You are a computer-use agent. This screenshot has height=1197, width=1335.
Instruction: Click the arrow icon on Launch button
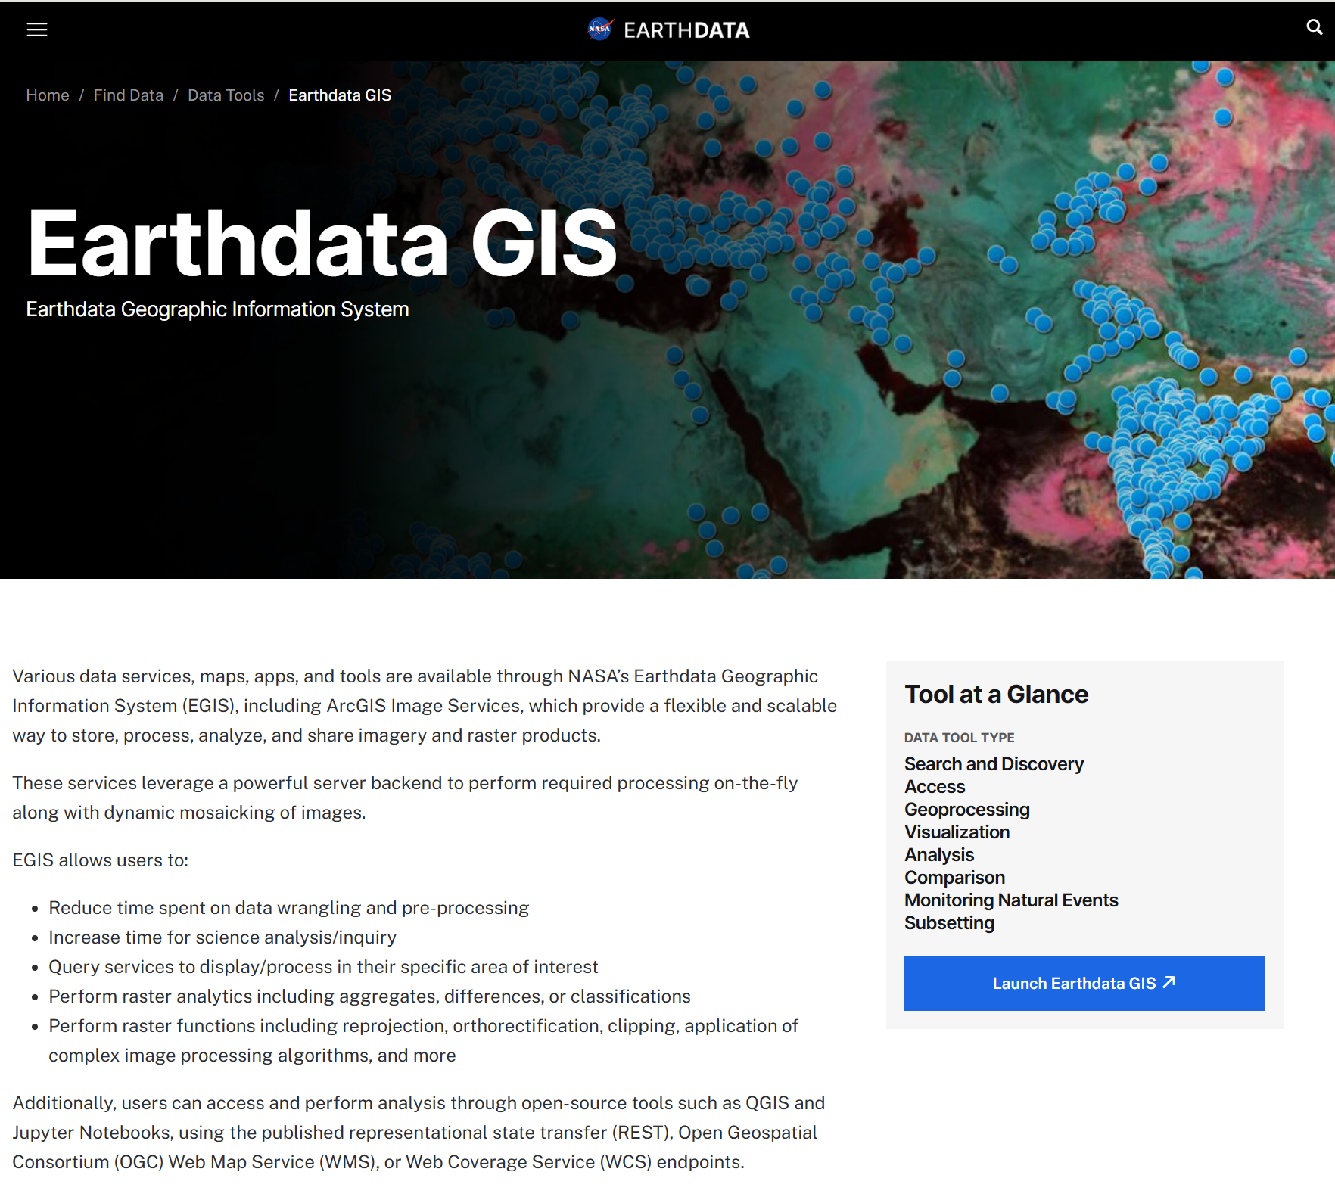click(1169, 982)
